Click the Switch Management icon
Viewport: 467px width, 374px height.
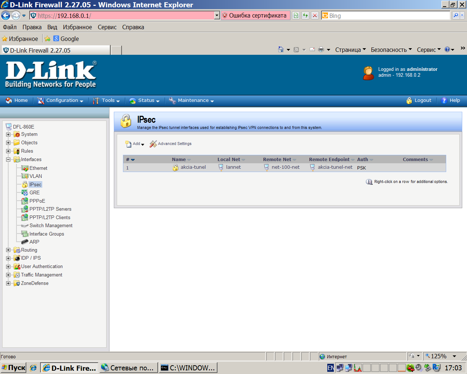pos(25,225)
